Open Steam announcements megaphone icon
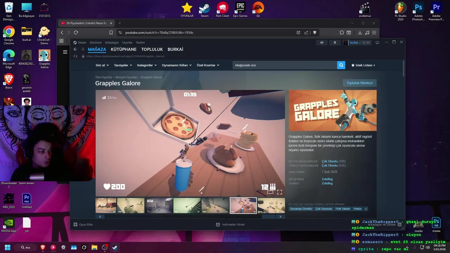 322,43
